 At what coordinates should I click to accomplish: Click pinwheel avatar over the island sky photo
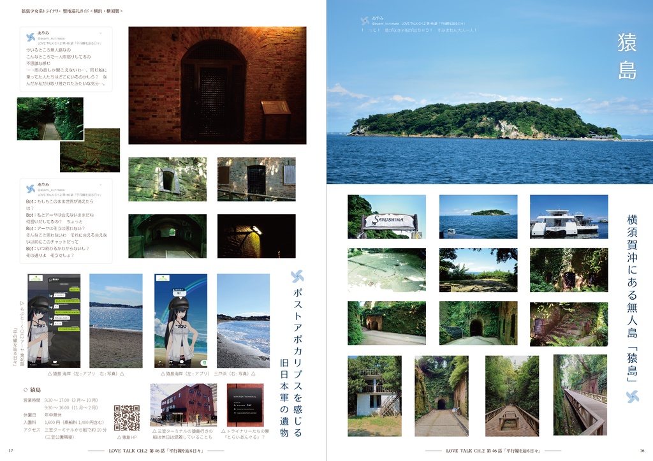click(x=365, y=21)
